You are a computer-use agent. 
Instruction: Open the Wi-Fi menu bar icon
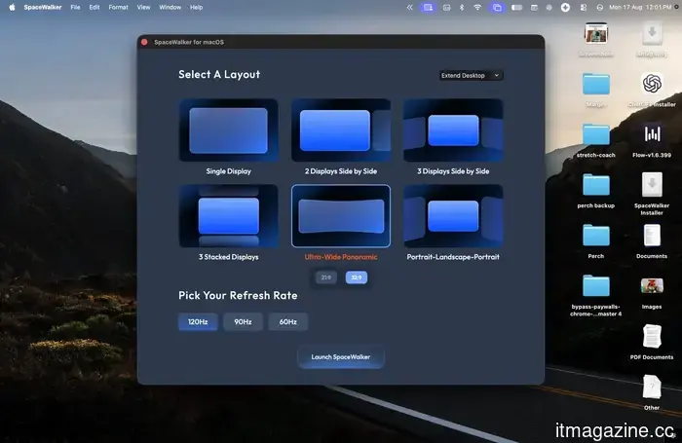click(477, 7)
